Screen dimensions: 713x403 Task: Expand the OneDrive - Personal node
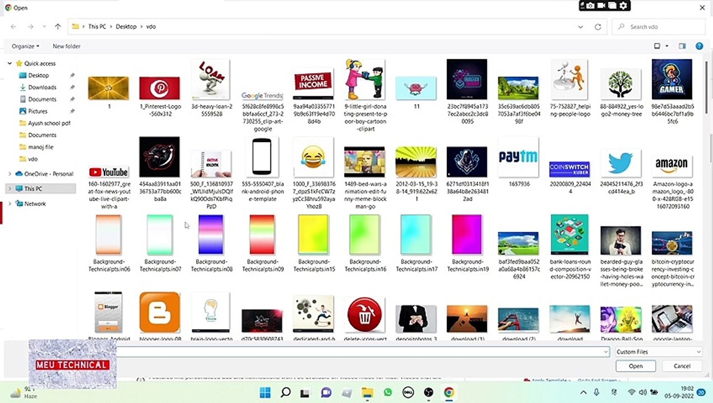tap(10, 174)
